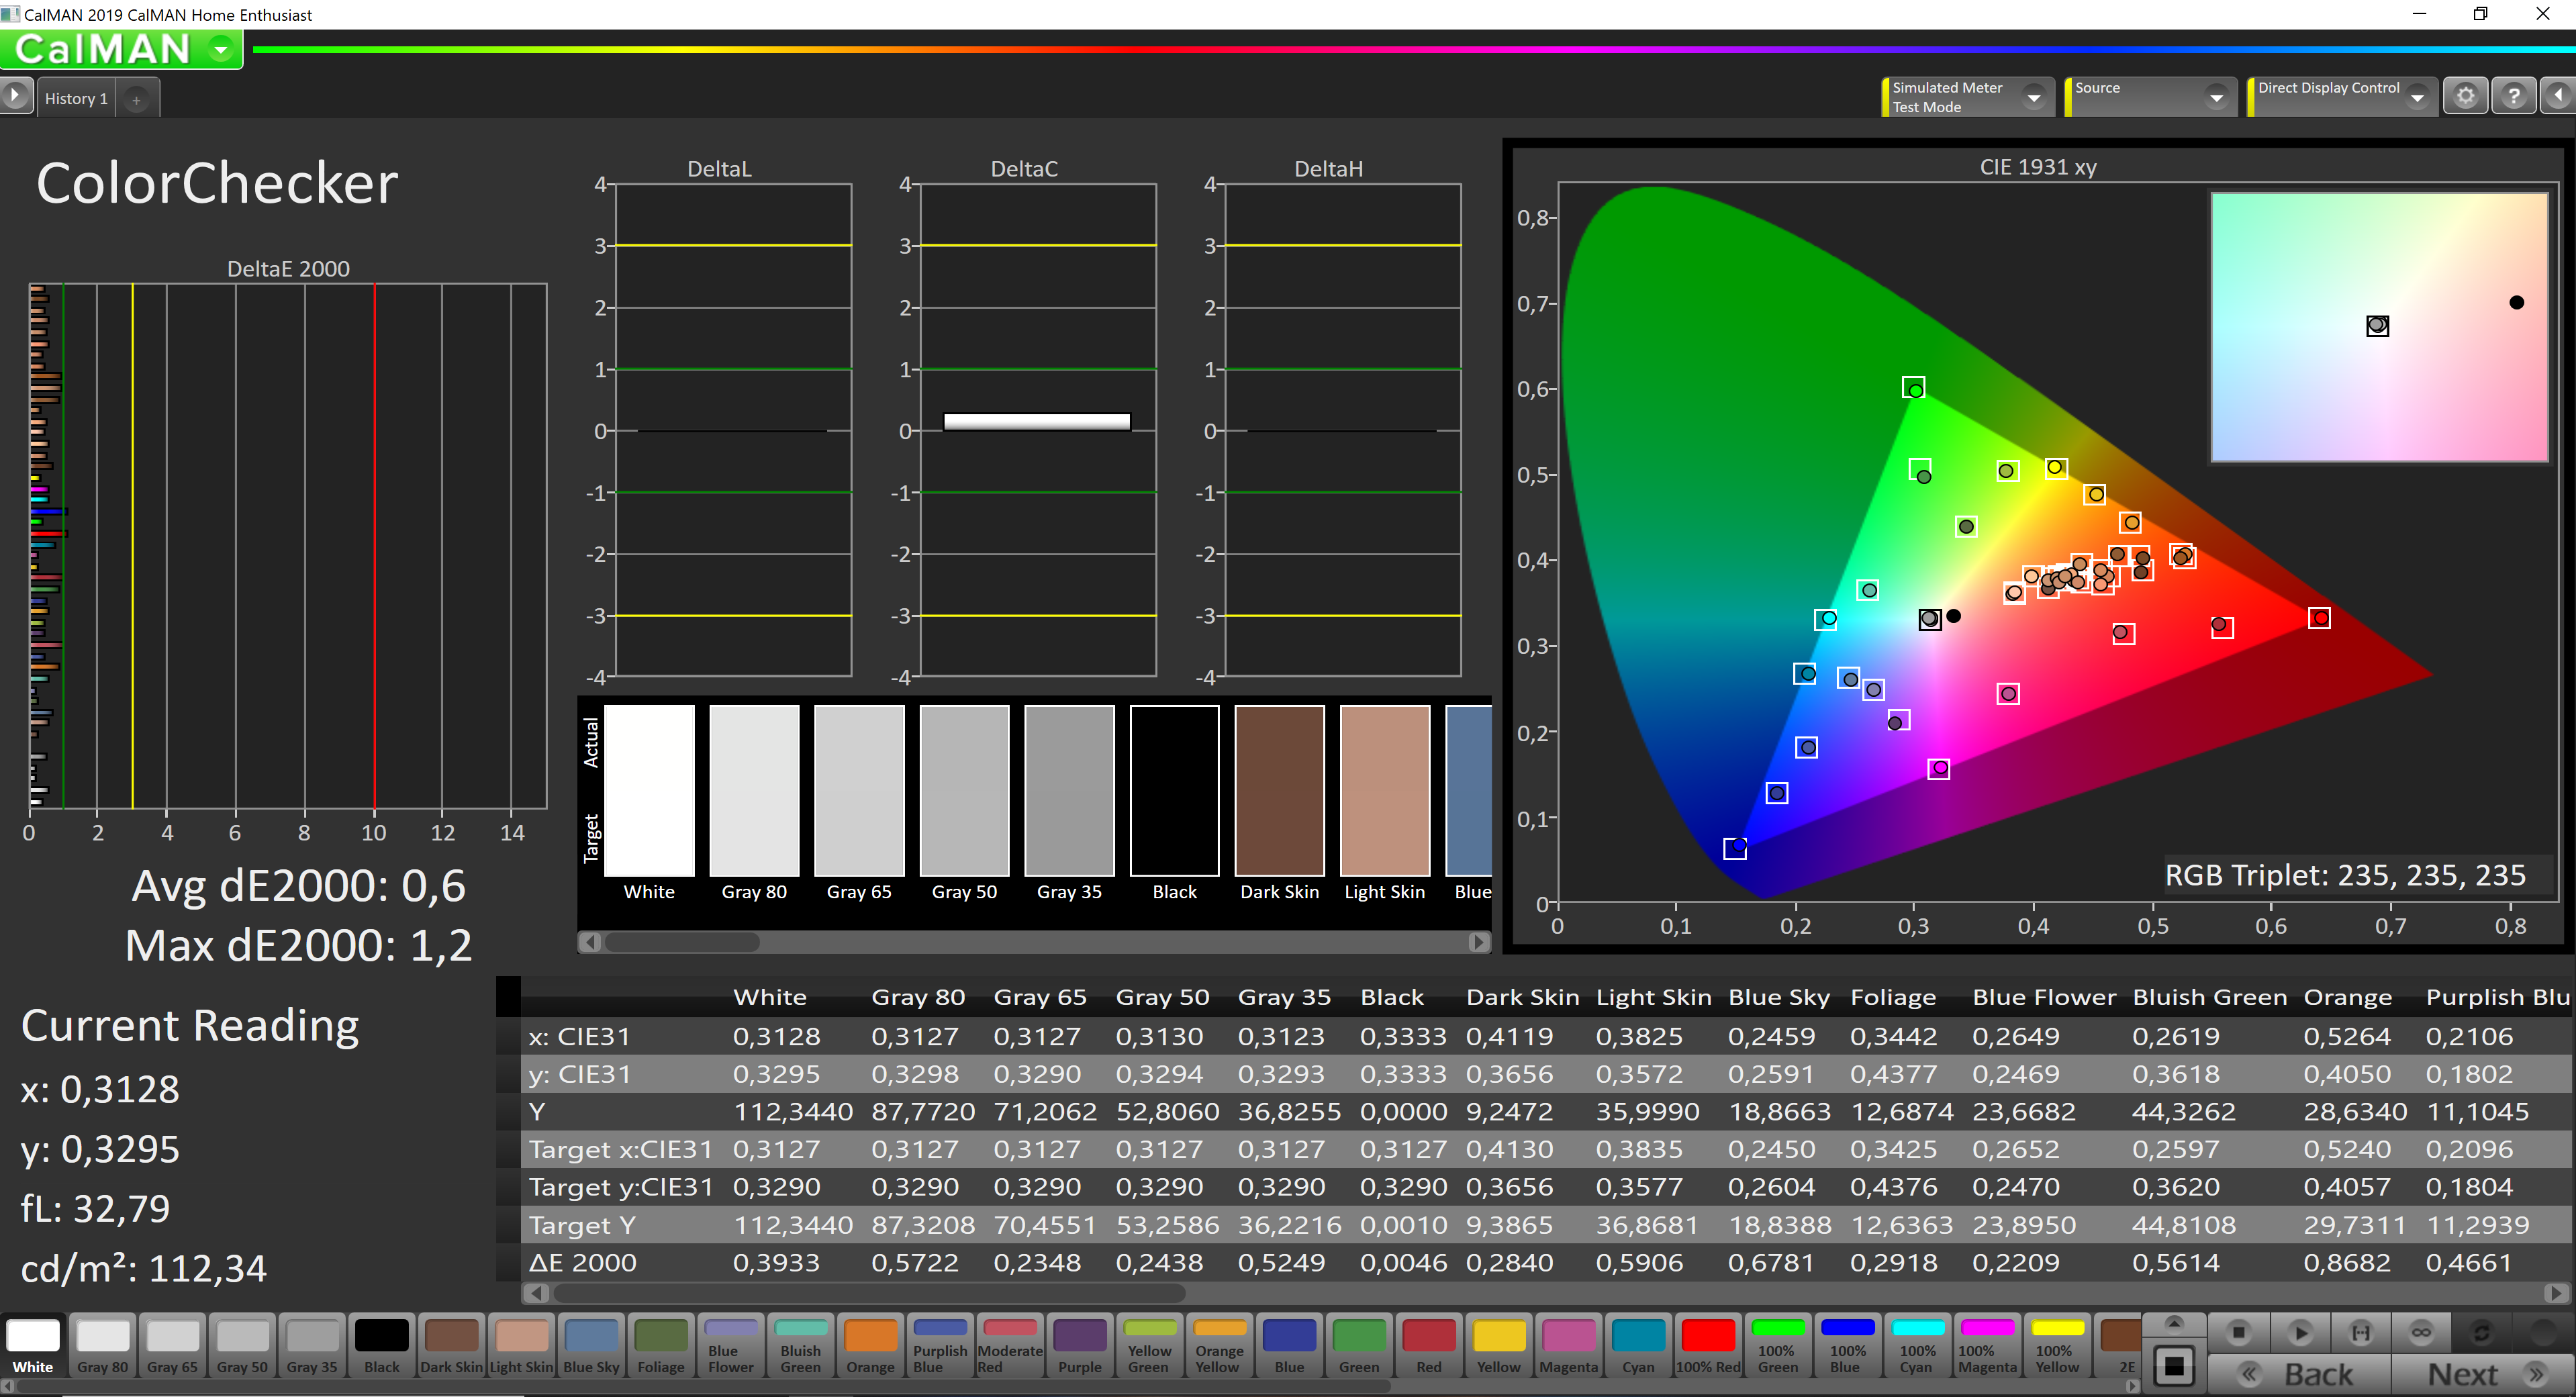
Task: Collapse the right side panel arrow
Action: (x=2558, y=96)
